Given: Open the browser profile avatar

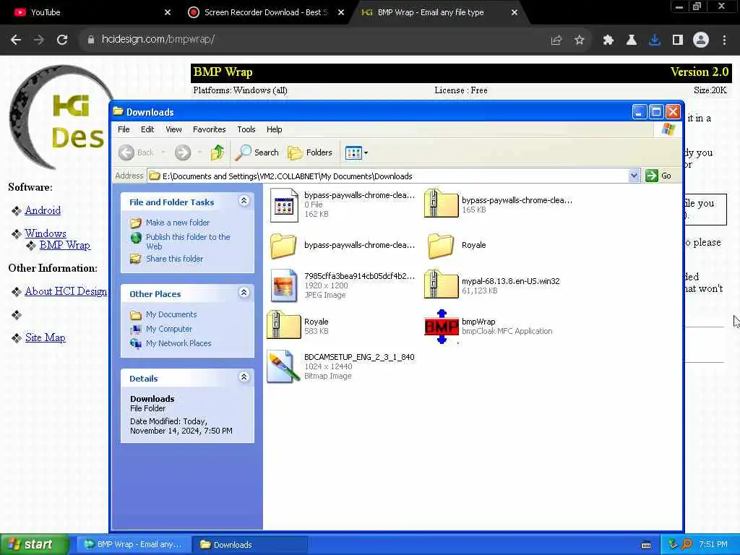Looking at the screenshot, I should 701,40.
